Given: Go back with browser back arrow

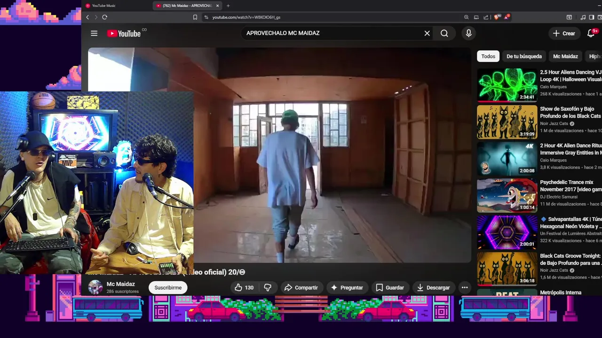Looking at the screenshot, I should (x=87, y=17).
